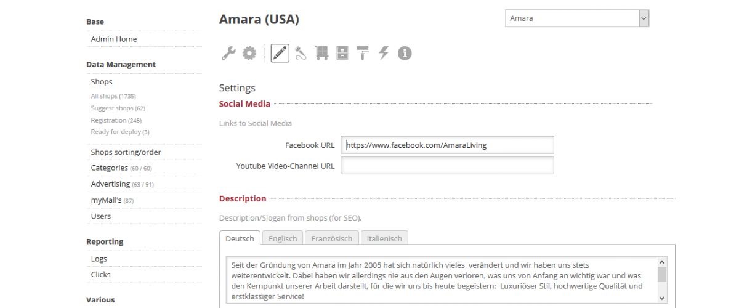Screen dimensions: 739x308
Task: Open the shopping cart icon
Action: 321,54
